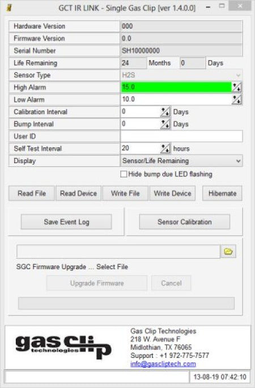Adjust the Bump Interval spinner
Viewport: 255px width, 388px height.
[165, 124]
